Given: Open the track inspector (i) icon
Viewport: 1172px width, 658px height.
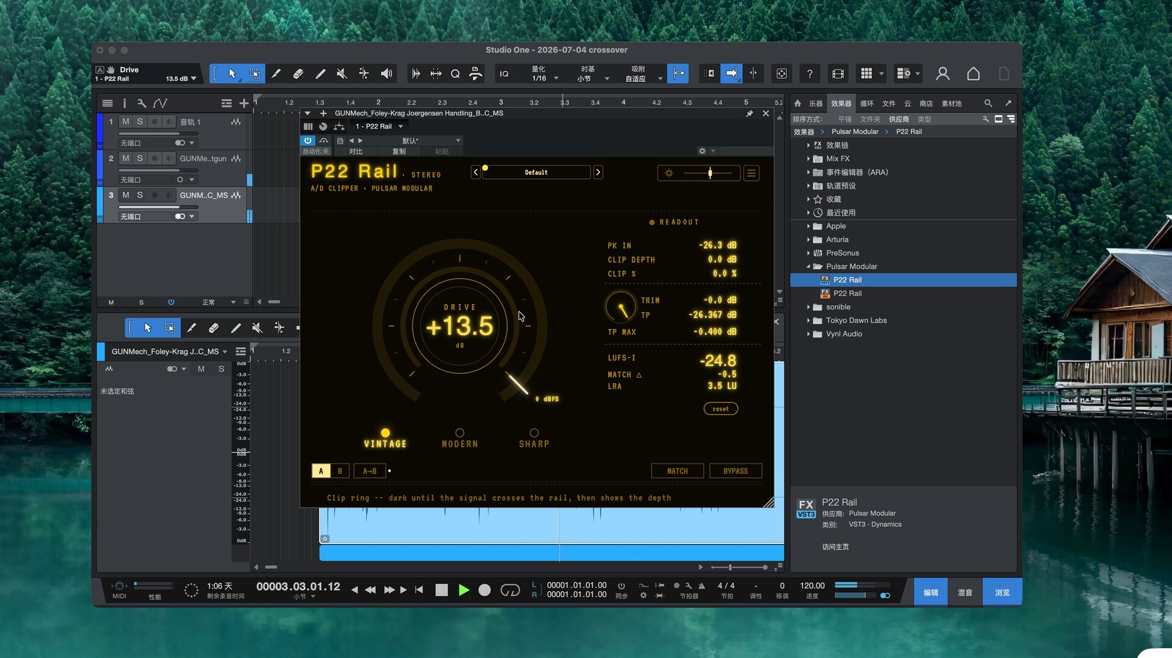Looking at the screenshot, I should click(125, 104).
